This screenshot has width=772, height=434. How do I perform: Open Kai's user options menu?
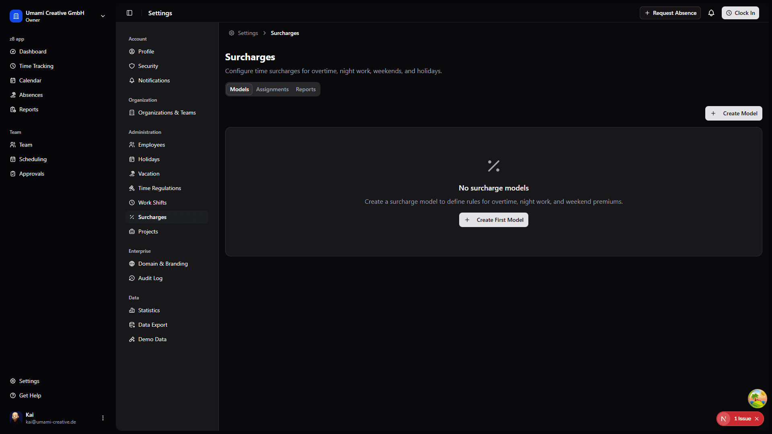pyautogui.click(x=103, y=418)
